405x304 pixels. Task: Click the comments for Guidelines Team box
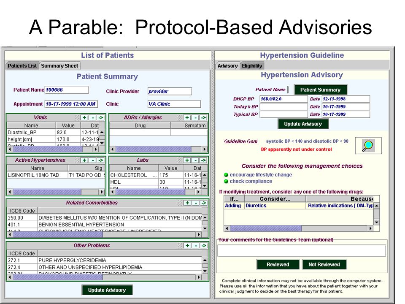(x=302, y=250)
